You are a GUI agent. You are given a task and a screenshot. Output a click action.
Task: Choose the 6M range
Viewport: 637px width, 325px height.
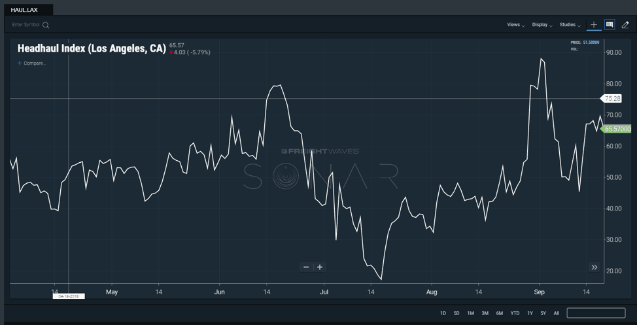[x=499, y=313]
